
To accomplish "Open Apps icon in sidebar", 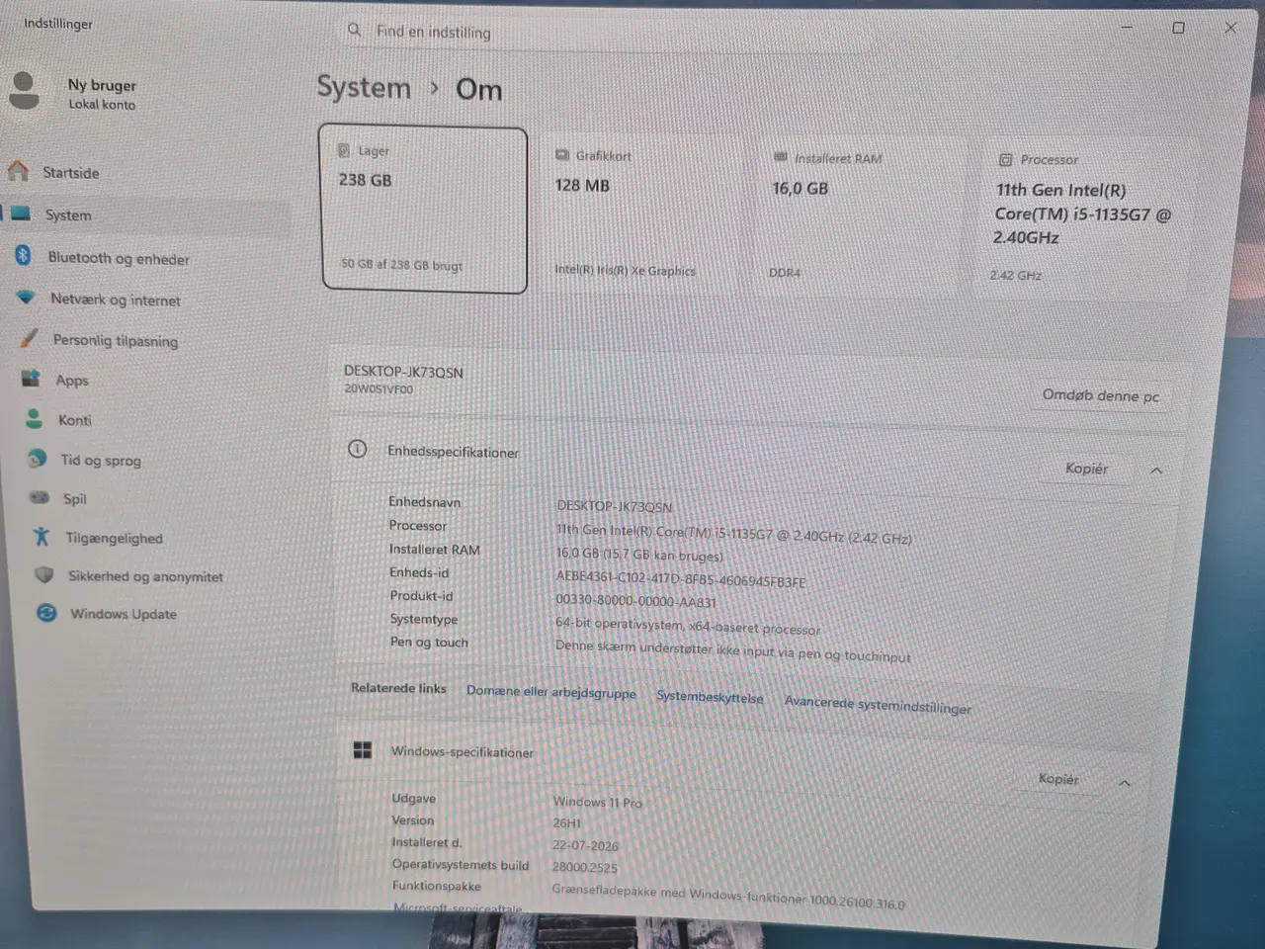I will point(31,379).
